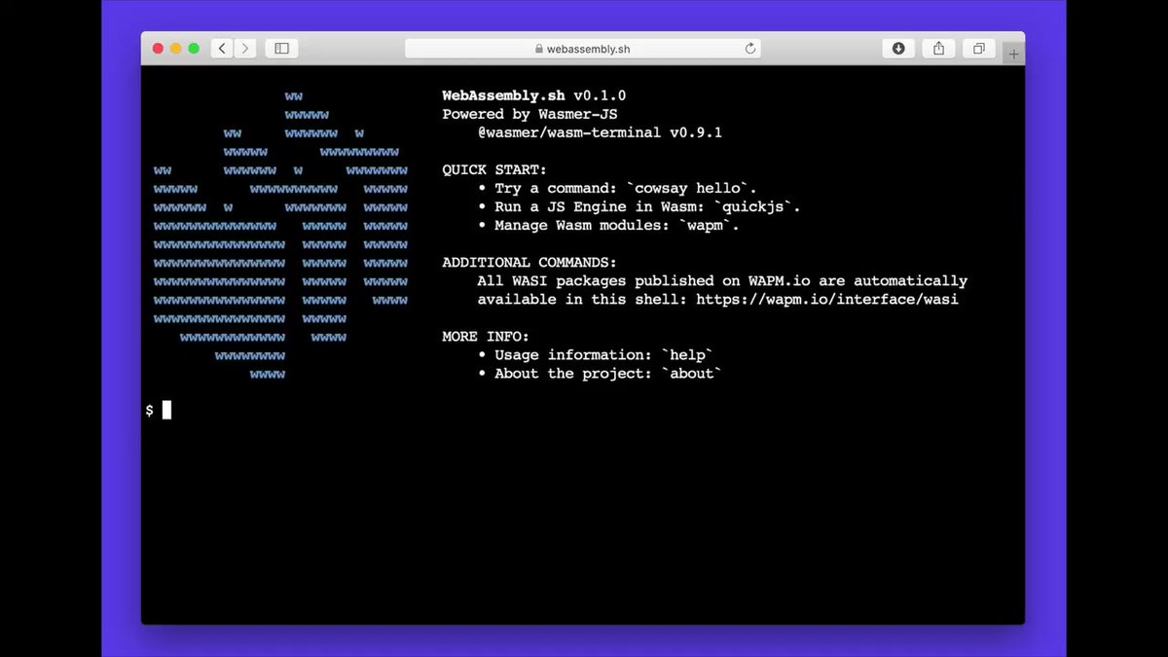
Task: Minimize Safari with the yellow button
Action: pyautogui.click(x=176, y=49)
